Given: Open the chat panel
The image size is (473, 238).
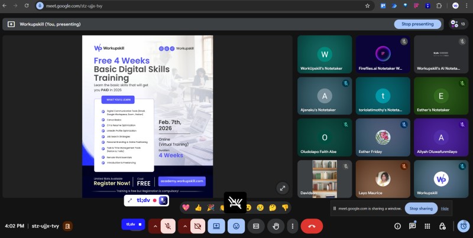Looking at the screenshot, I should tap(412, 226).
